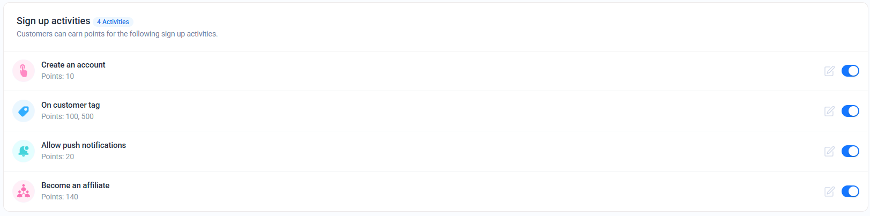Edit the Become an affiliate activity

click(829, 191)
